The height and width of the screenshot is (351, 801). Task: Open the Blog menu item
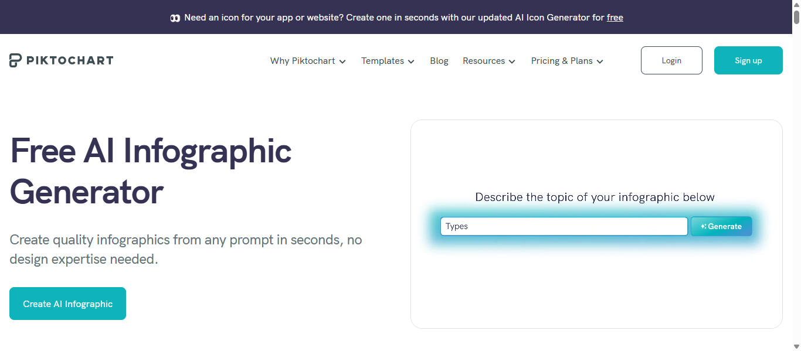click(439, 61)
